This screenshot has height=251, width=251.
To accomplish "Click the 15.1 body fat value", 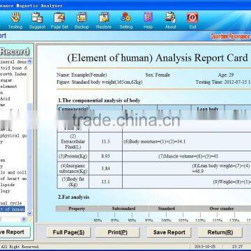I will (x=105, y=182).
